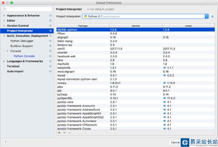
Task: Click the settings search field
Action: point(27,9)
